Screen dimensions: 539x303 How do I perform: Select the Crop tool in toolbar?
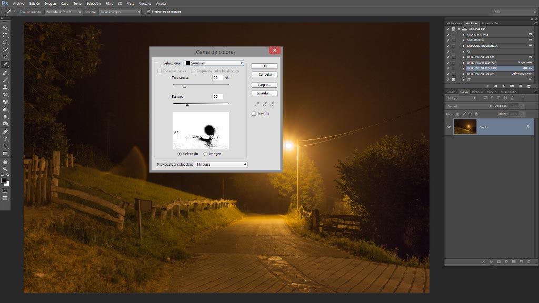(5, 57)
